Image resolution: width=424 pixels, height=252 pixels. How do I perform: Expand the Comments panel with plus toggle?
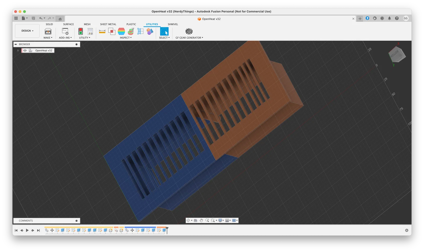77,221
